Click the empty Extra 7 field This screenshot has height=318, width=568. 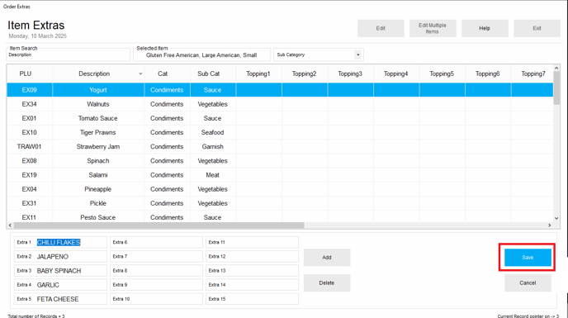tap(156, 256)
